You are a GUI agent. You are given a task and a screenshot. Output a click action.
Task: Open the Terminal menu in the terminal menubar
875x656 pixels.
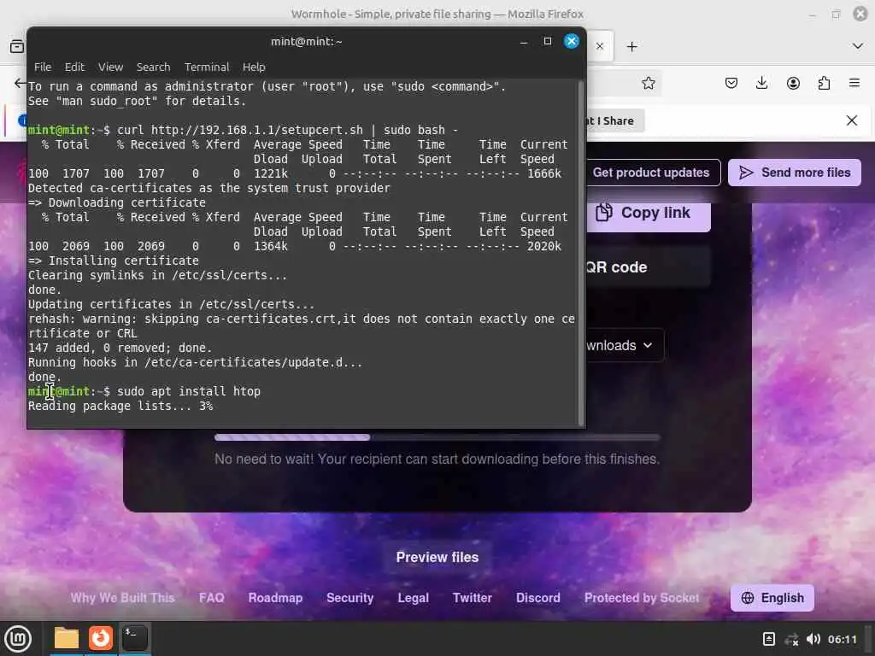point(207,67)
